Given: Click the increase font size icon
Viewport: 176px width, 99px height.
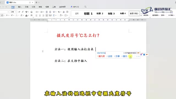Looking at the screenshot, I should click(19, 12).
